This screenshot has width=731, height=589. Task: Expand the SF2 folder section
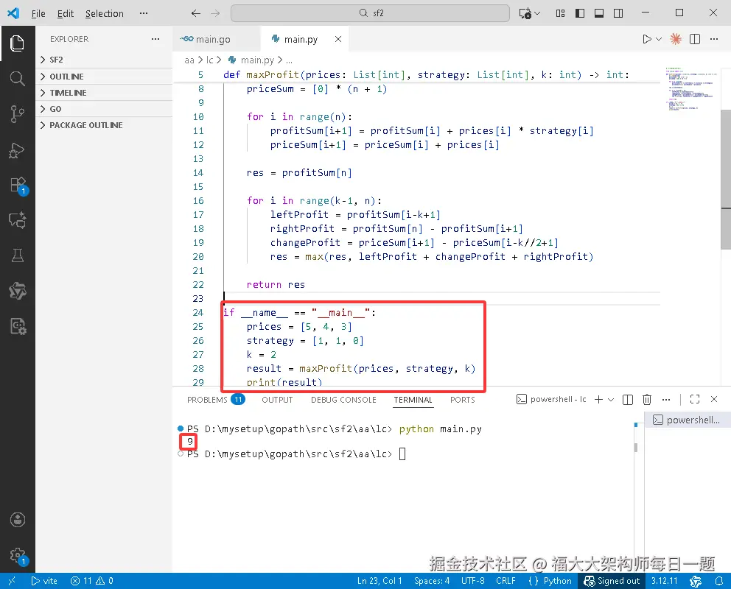coord(104,60)
